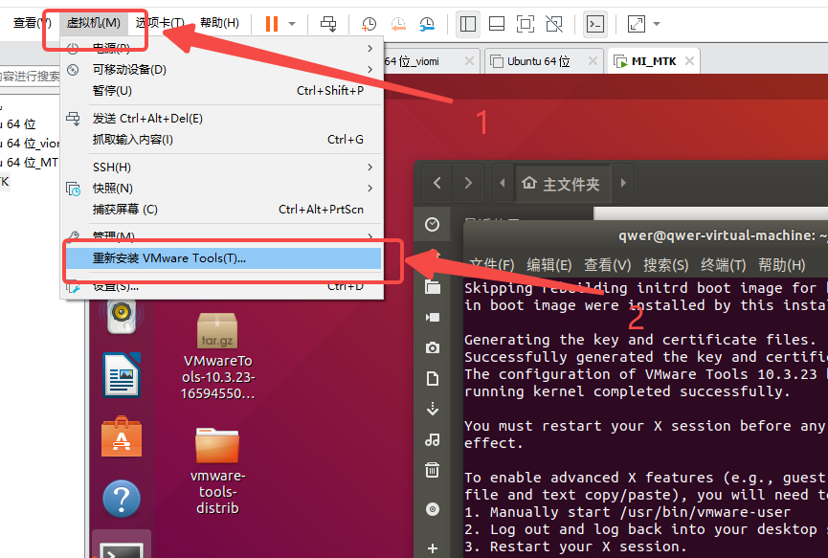This screenshot has height=558, width=828.
Task: Open Videos in the files sidebar
Action: (x=433, y=317)
